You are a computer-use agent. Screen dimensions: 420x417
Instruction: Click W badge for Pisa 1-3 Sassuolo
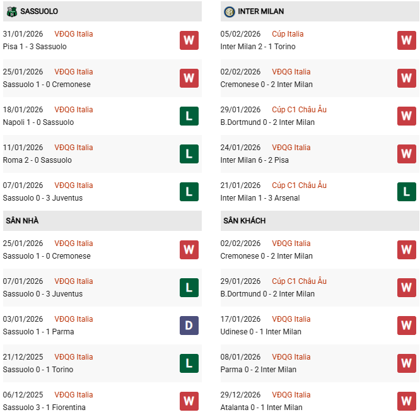coord(189,40)
